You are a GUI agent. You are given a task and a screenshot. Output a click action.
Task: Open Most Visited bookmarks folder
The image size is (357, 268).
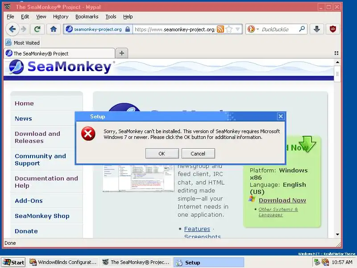coord(23,42)
